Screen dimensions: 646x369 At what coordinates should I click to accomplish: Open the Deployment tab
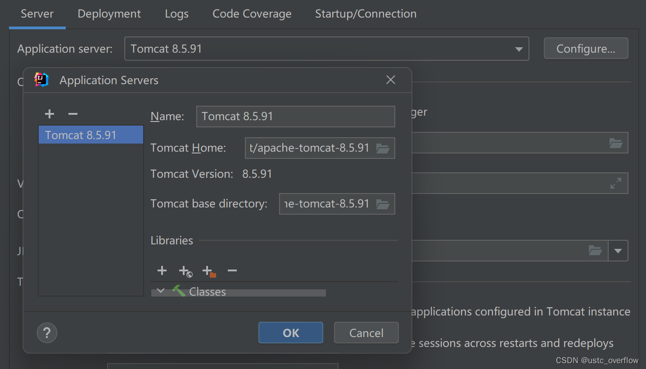pos(109,14)
